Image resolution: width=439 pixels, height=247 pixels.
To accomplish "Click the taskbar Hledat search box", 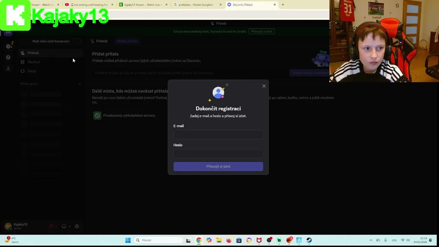I will click(x=158, y=240).
